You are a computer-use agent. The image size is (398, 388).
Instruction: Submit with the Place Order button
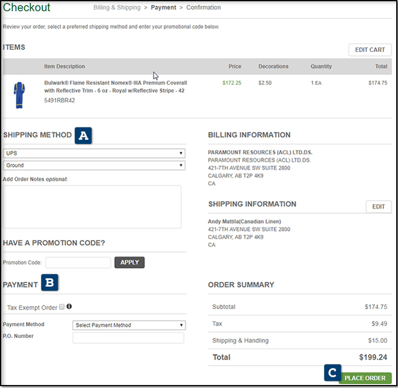(365, 378)
